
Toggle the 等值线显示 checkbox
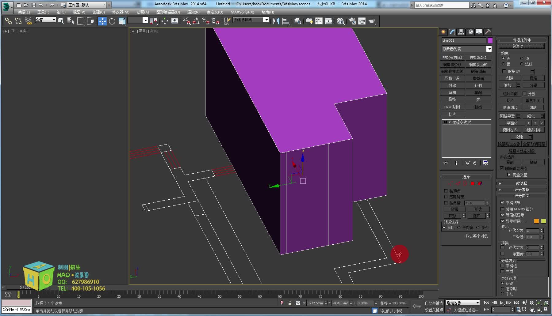click(502, 215)
